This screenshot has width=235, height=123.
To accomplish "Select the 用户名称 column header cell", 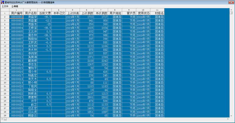I will point(31,13).
